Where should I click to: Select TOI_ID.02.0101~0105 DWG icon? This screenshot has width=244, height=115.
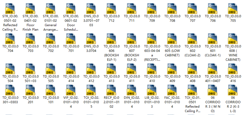point(91,90)
